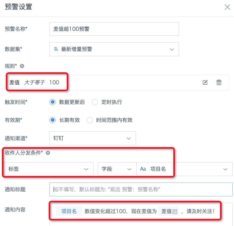Screen dimensions: 234x226
Task: Delete the 差值 rule with trash icon
Action: point(219,82)
